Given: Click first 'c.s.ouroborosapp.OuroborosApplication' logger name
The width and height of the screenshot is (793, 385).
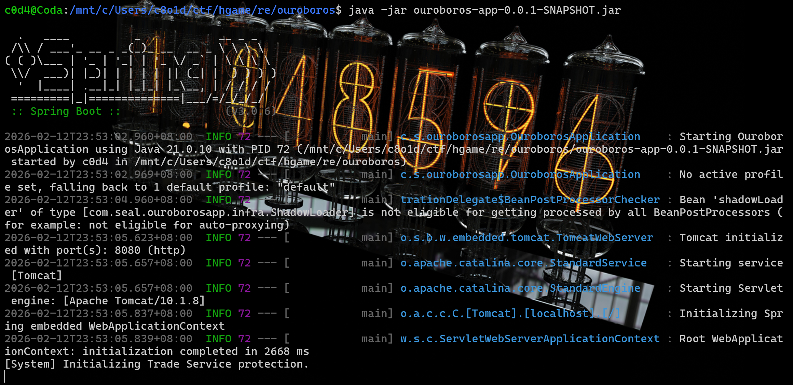Looking at the screenshot, I should point(520,137).
